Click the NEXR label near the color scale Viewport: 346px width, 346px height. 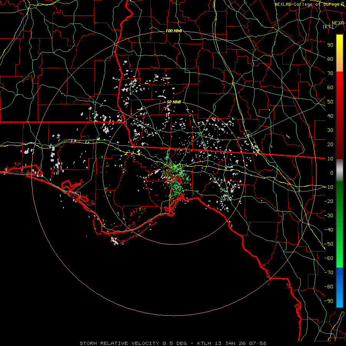point(338,23)
